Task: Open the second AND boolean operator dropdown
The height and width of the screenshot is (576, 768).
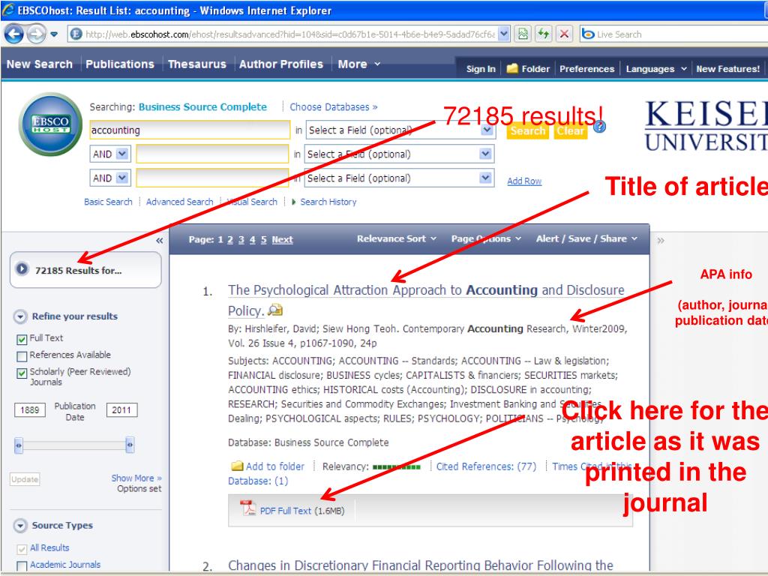Action: [x=109, y=178]
